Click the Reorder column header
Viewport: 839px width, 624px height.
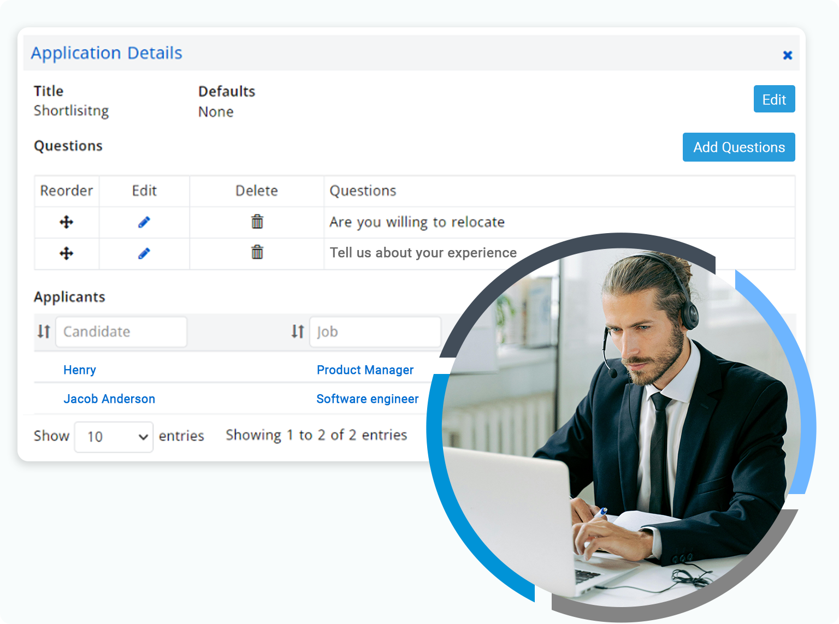coord(67,191)
